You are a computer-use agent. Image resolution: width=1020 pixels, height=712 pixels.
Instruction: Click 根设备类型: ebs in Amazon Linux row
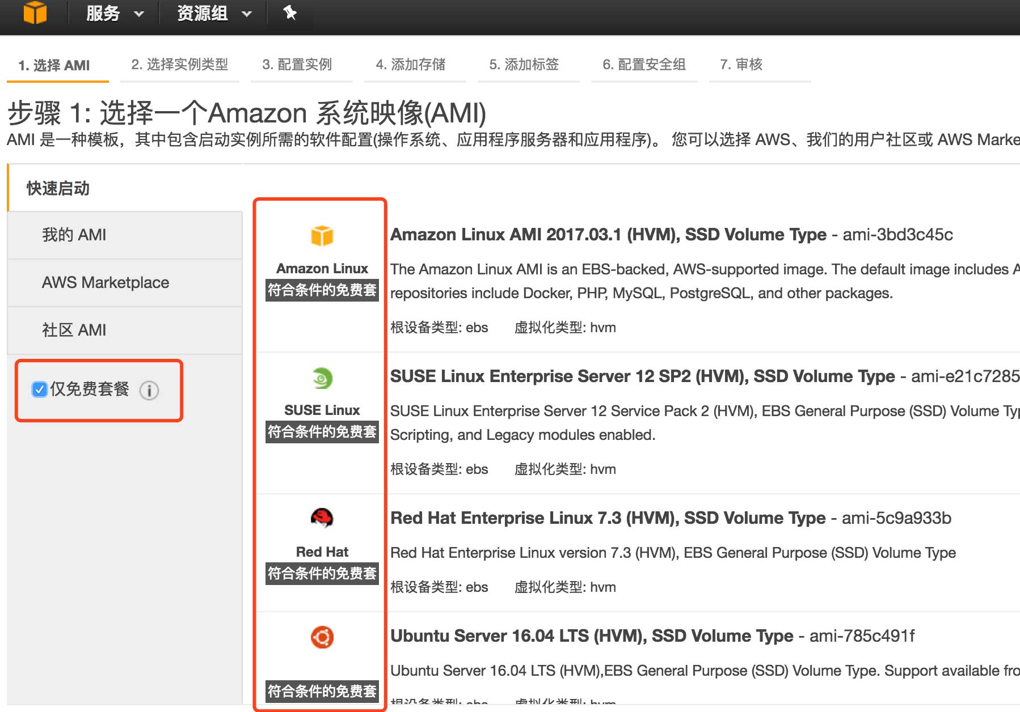point(439,328)
